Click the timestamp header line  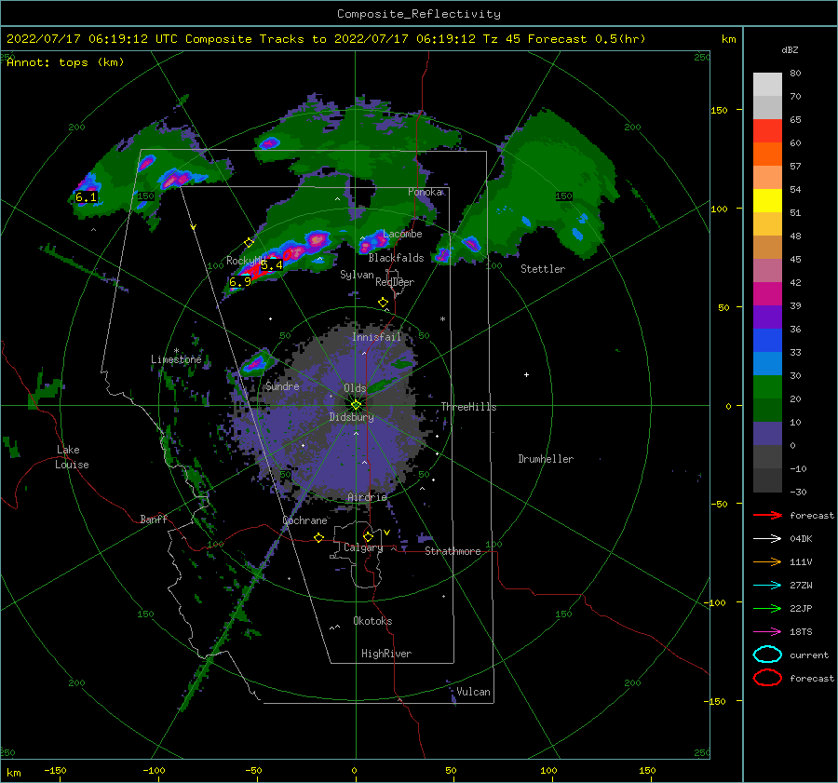pos(326,39)
